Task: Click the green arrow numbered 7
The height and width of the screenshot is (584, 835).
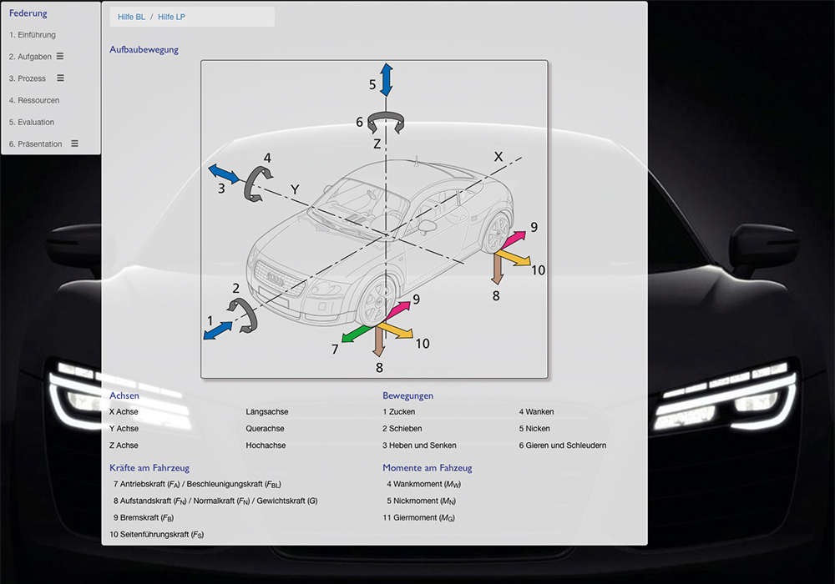Action: click(356, 333)
